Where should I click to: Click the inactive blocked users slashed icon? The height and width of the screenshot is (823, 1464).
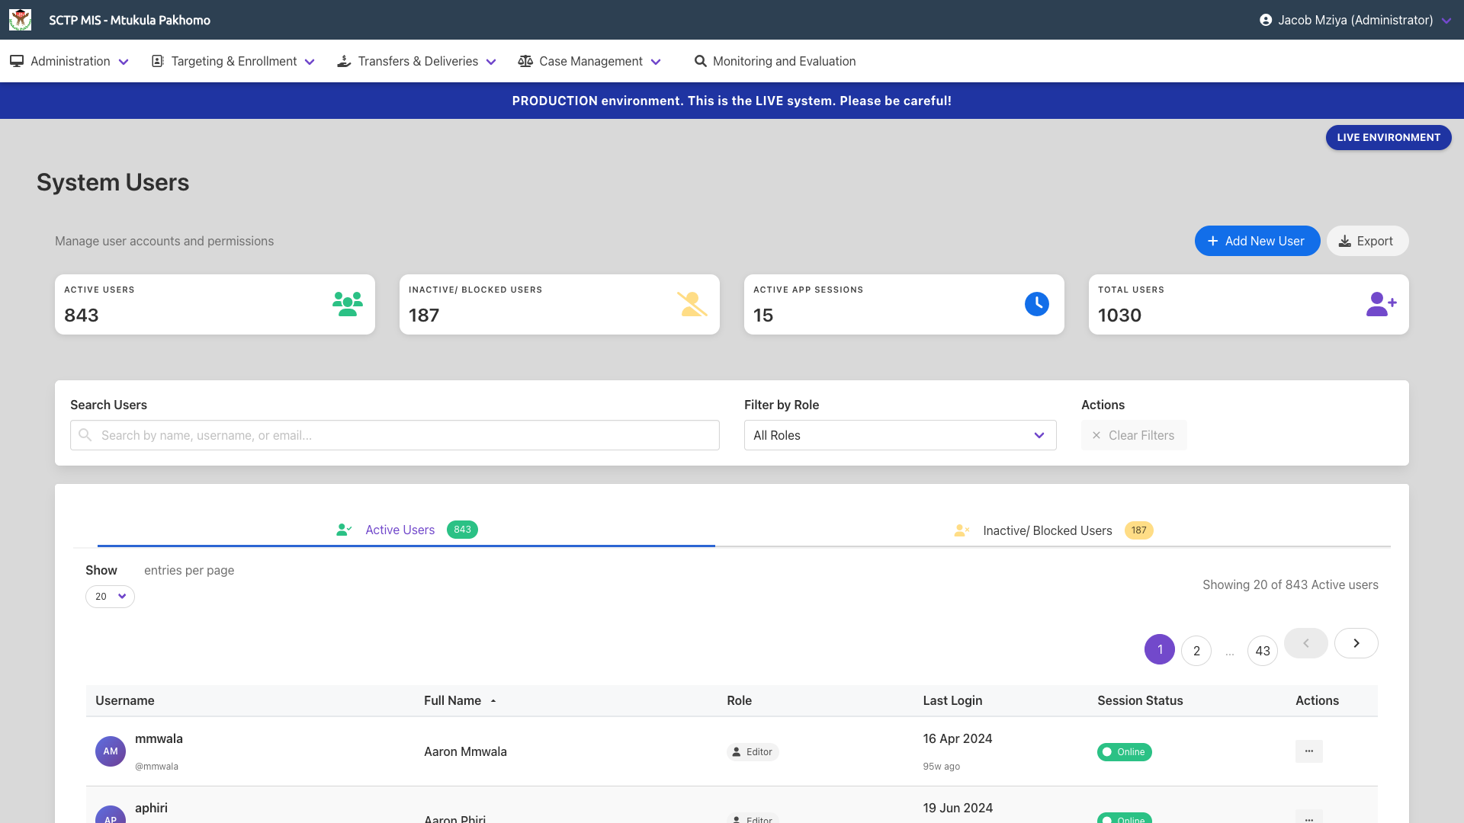click(692, 304)
